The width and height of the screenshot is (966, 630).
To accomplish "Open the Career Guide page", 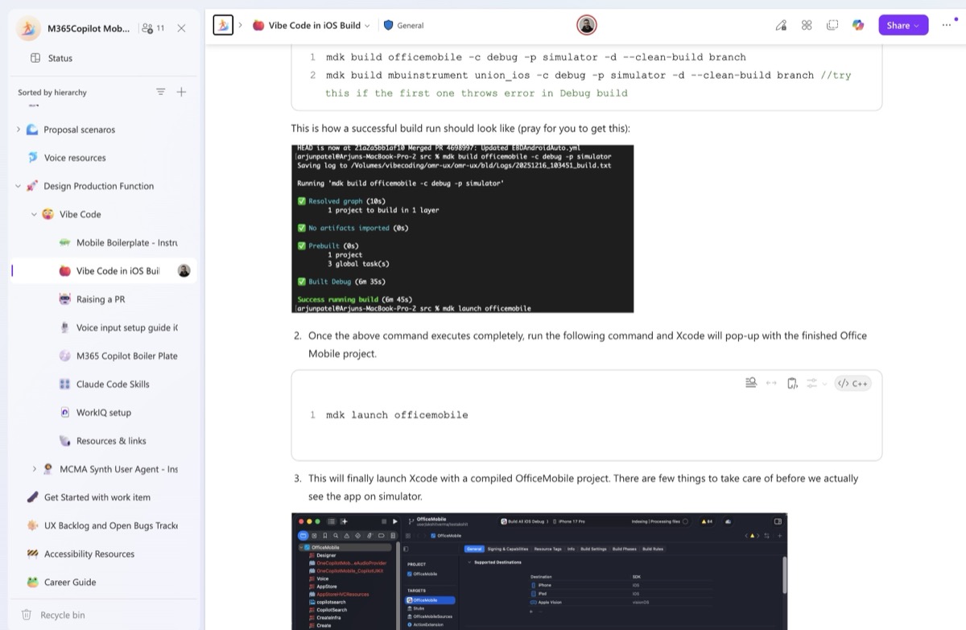I will click(x=70, y=582).
